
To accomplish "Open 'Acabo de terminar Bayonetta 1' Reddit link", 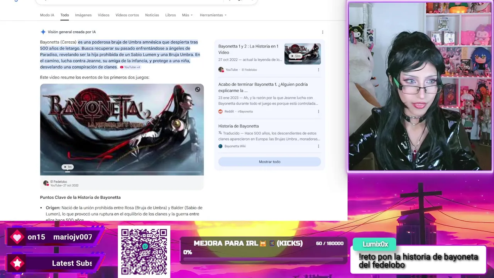I will pyautogui.click(x=263, y=87).
